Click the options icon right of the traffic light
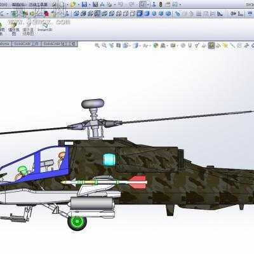The image size is (254, 254). coord(168,4)
